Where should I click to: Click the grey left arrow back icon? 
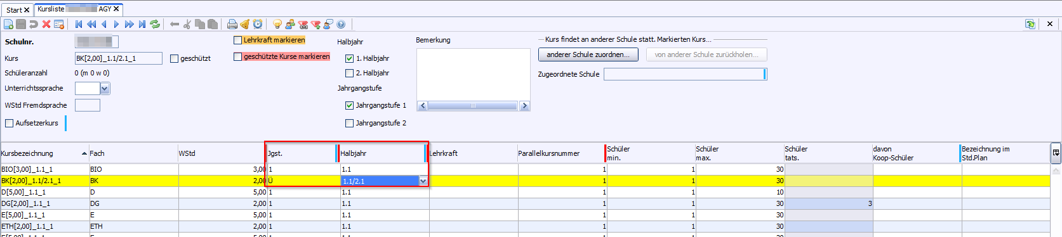[174, 24]
